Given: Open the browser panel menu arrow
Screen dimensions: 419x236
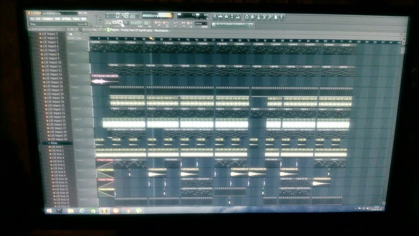Looking at the screenshot, I should pyautogui.click(x=29, y=29).
